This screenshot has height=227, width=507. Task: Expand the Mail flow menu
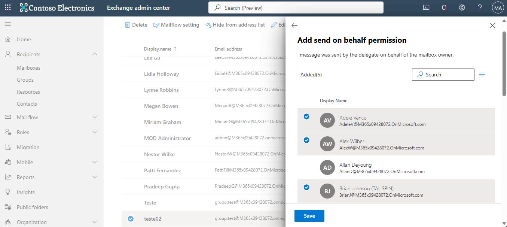(95, 117)
